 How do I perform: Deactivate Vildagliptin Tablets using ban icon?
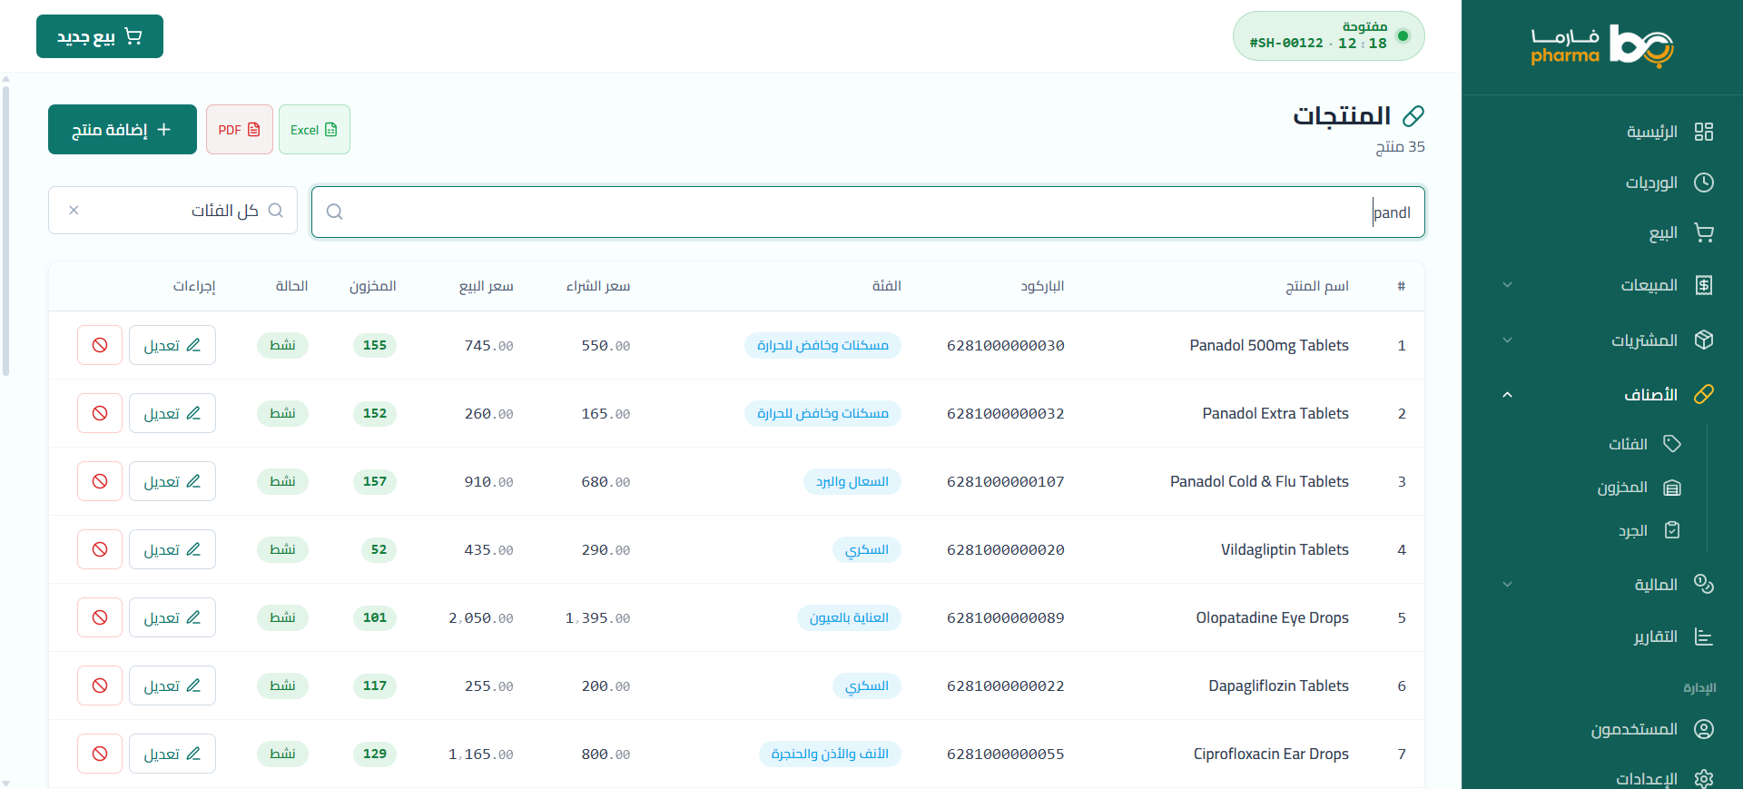point(100,549)
